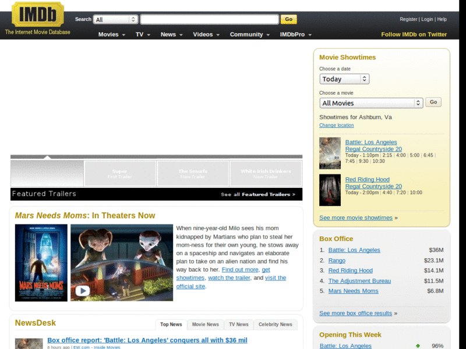Expand the Movies menu
Screen dimensions: 466x349
[111, 34]
